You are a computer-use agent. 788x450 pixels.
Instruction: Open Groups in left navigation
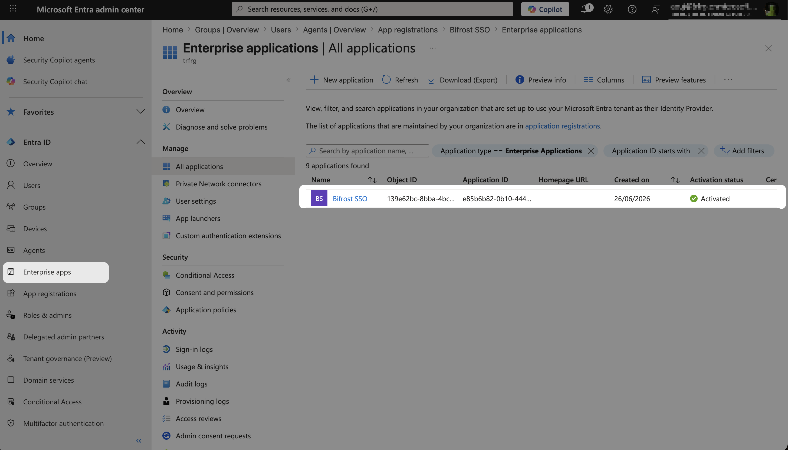[x=34, y=207]
